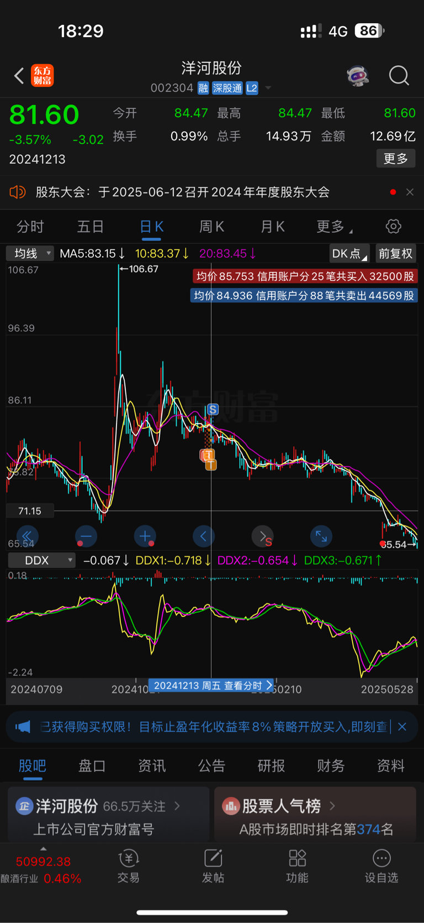Open the 目标止盈年化收益率 promotion link

[x=213, y=726]
